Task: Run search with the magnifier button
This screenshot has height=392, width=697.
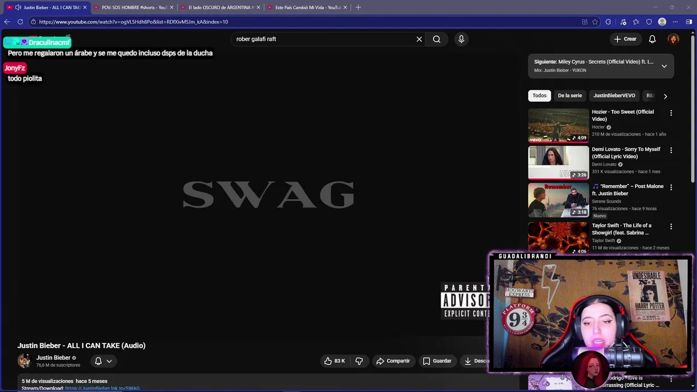Action: point(437,39)
